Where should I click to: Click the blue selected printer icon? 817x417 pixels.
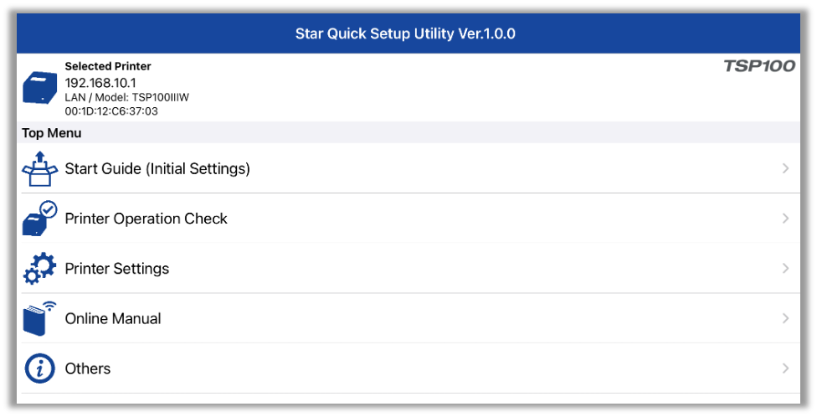coord(39,88)
